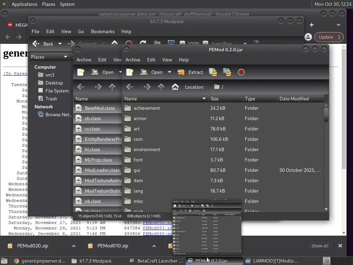Viewport: 353px width, 265px height.
Task: Click the Location path field showing /
Action: pos(269,87)
